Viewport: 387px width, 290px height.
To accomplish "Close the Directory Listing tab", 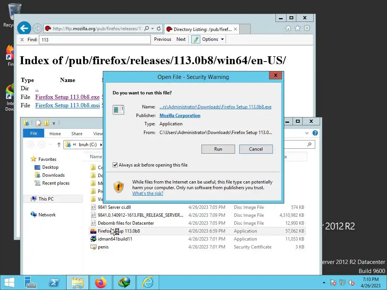I will pyautogui.click(x=235, y=29).
